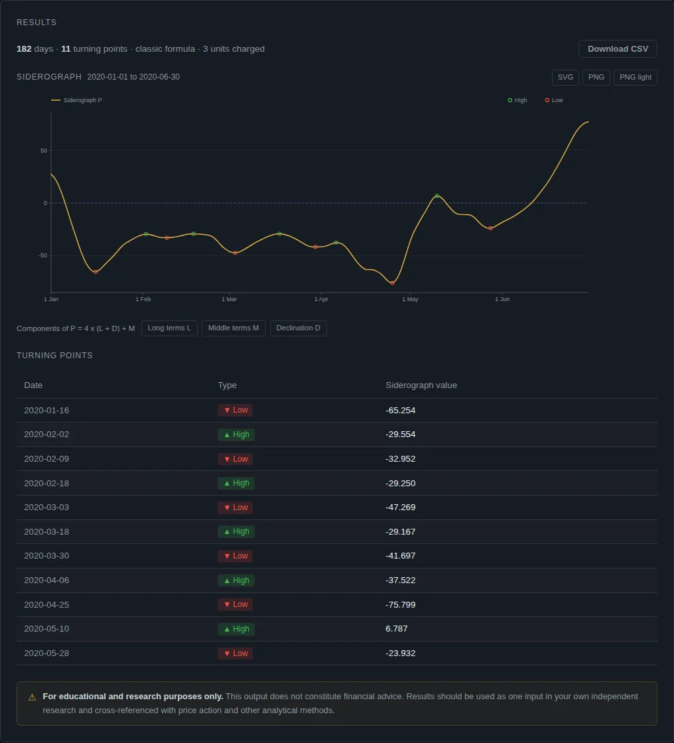Download results as CSV
This screenshot has width=674, height=743.
click(618, 49)
